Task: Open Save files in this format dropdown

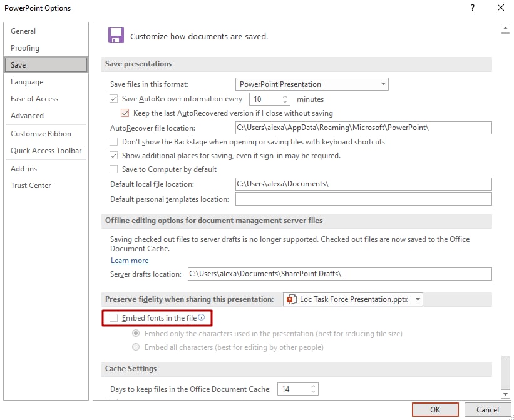Action: [312, 84]
